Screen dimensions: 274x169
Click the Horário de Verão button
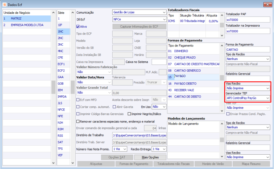[x=213, y=164]
